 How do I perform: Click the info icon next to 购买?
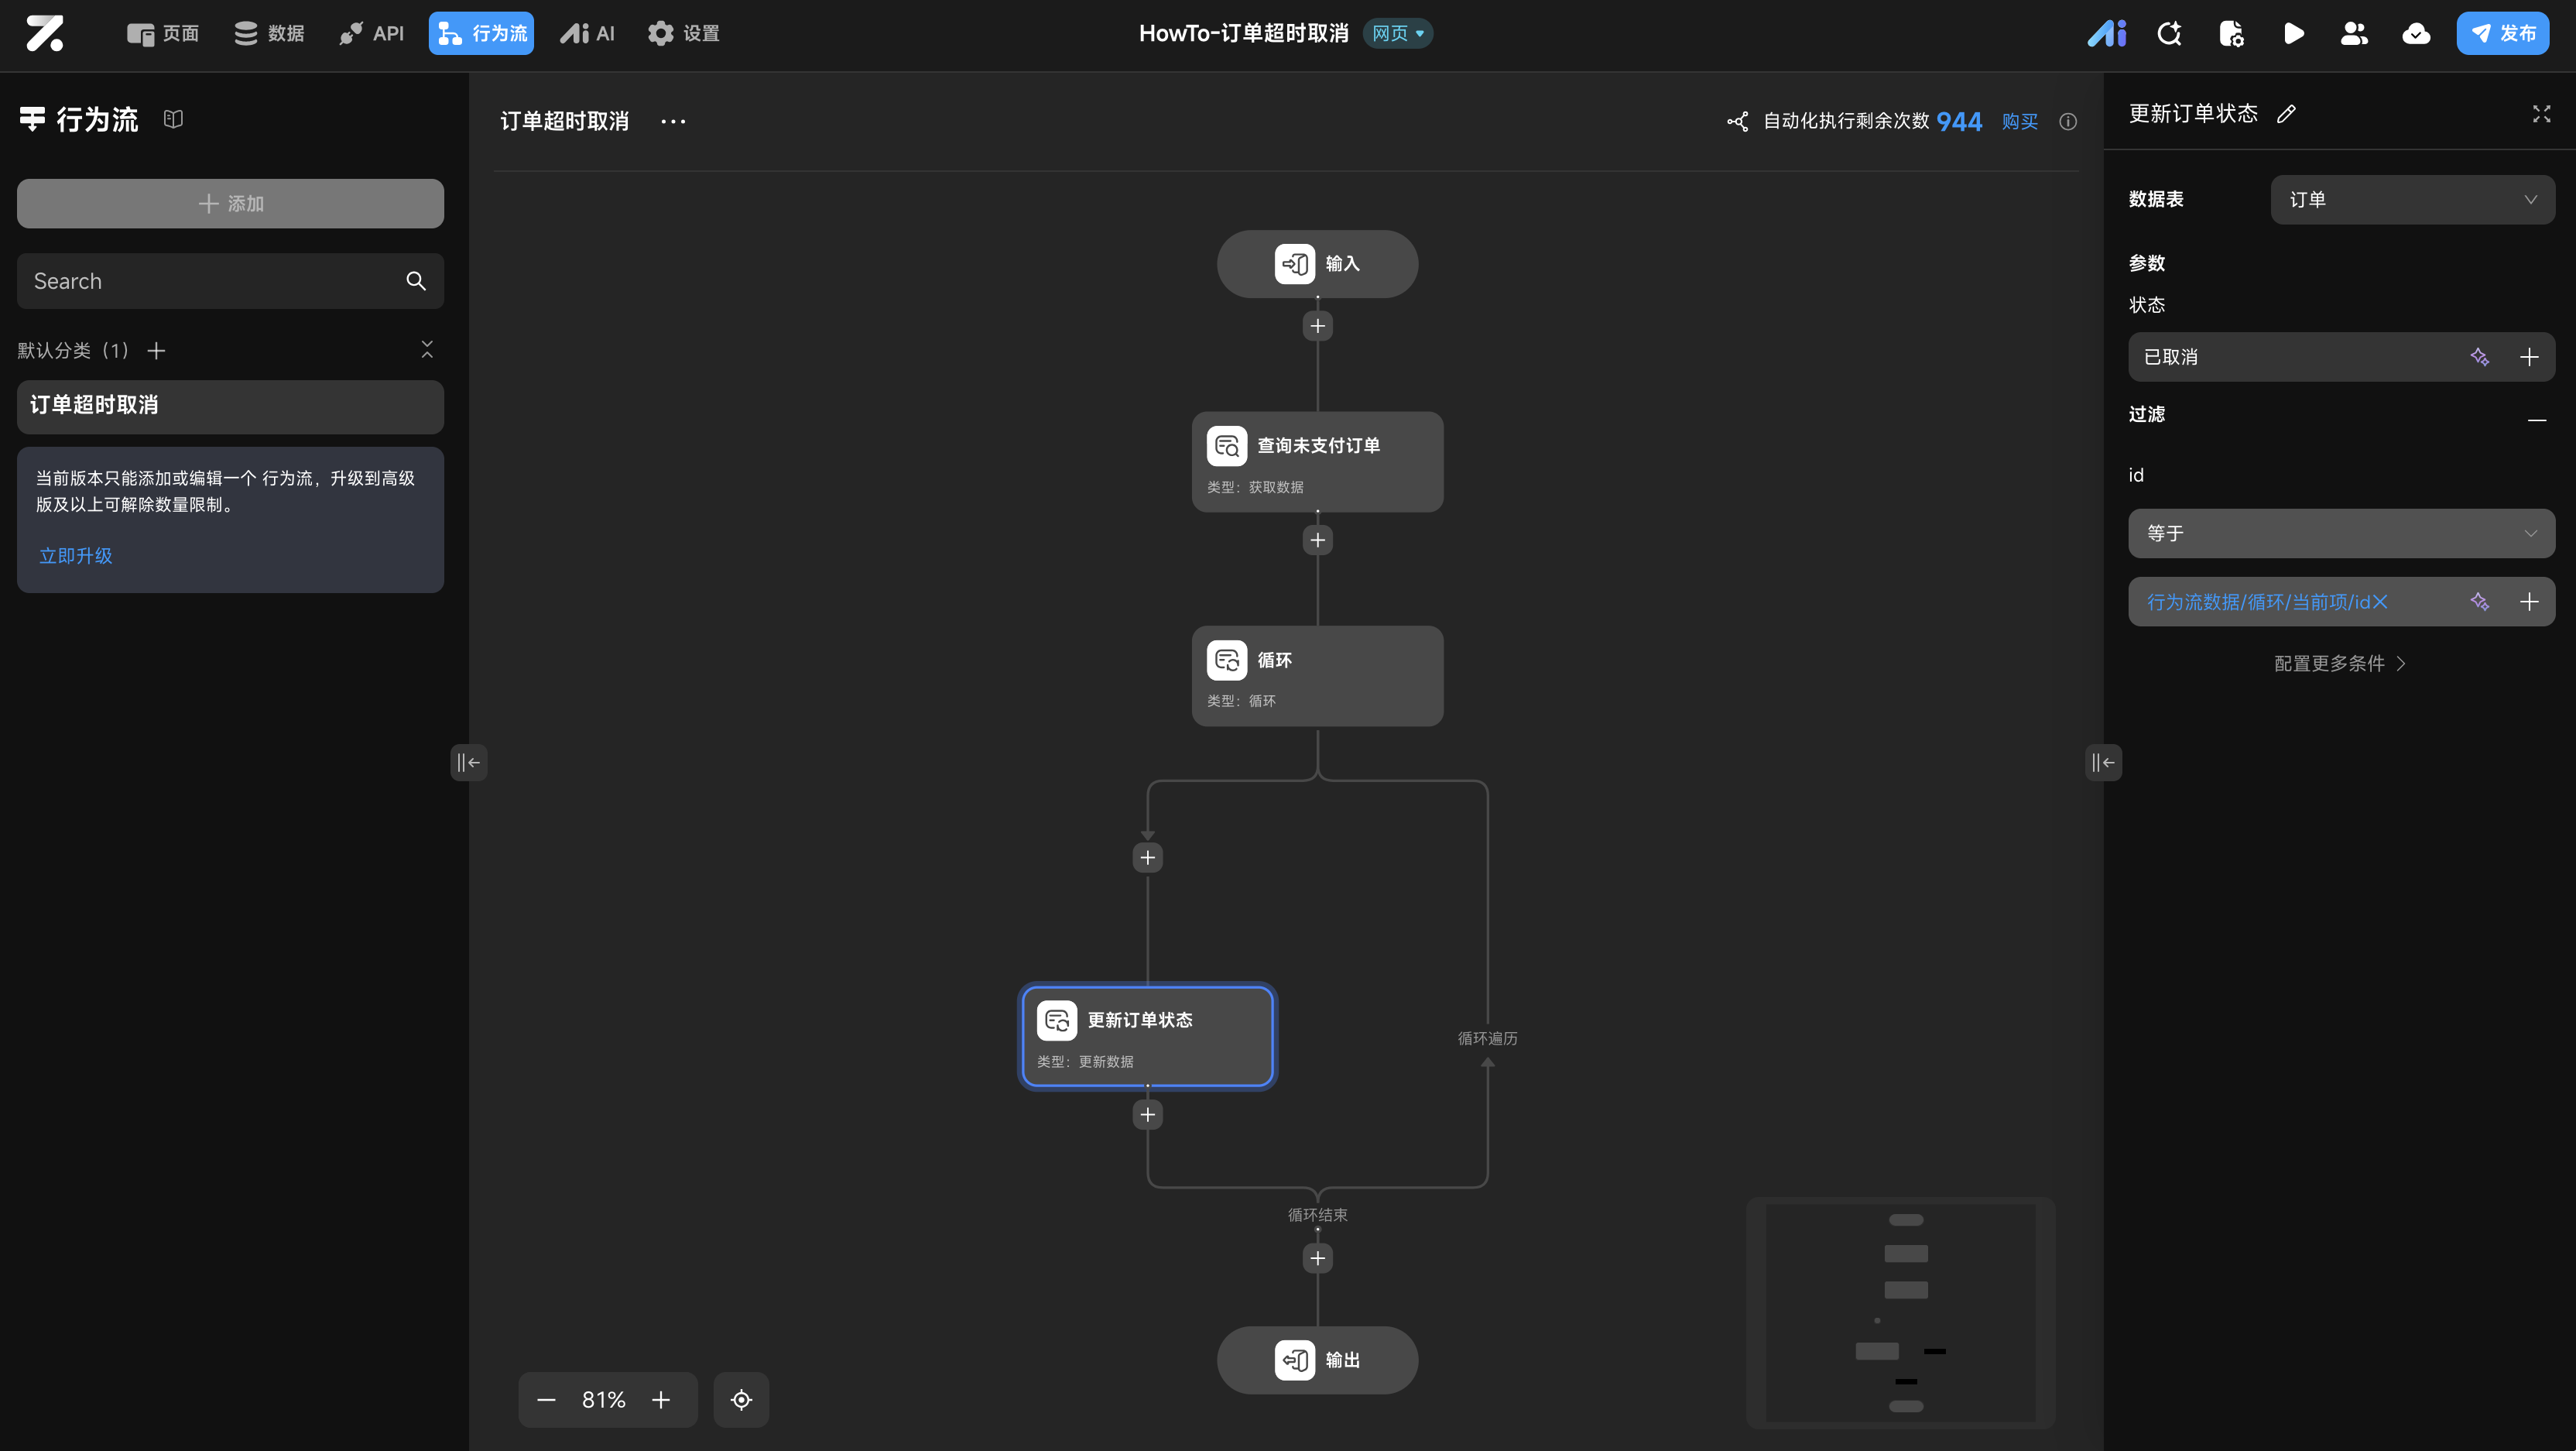tap(2068, 122)
